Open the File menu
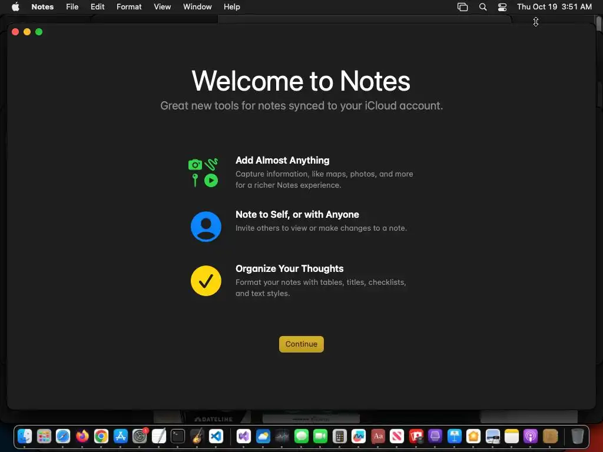 (72, 6)
